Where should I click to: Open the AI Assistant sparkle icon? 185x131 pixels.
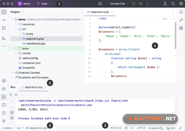tap(181, 20)
